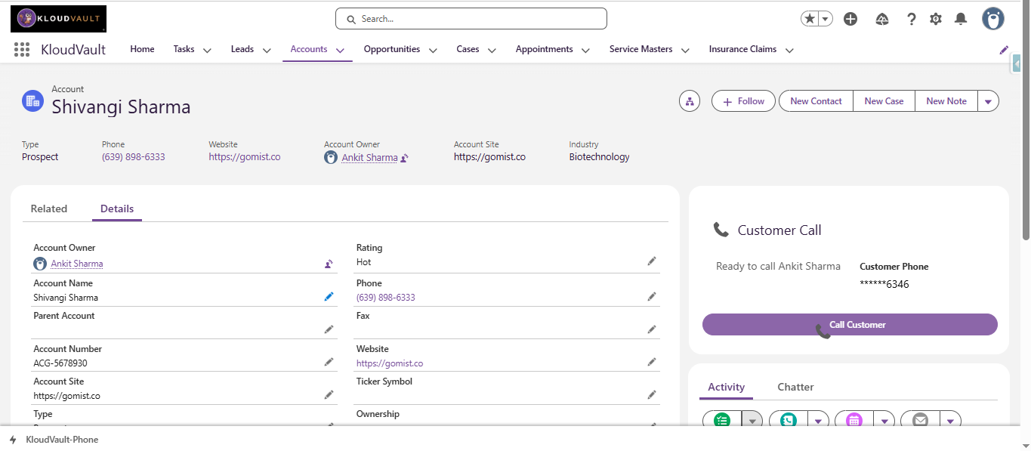Click the New Case button
Screen dimensions: 1031x451
click(884, 101)
